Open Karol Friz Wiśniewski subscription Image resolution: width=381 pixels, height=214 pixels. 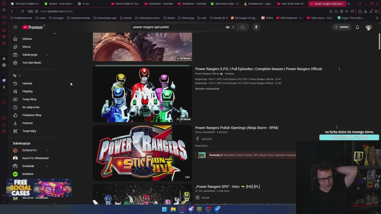click(32, 158)
